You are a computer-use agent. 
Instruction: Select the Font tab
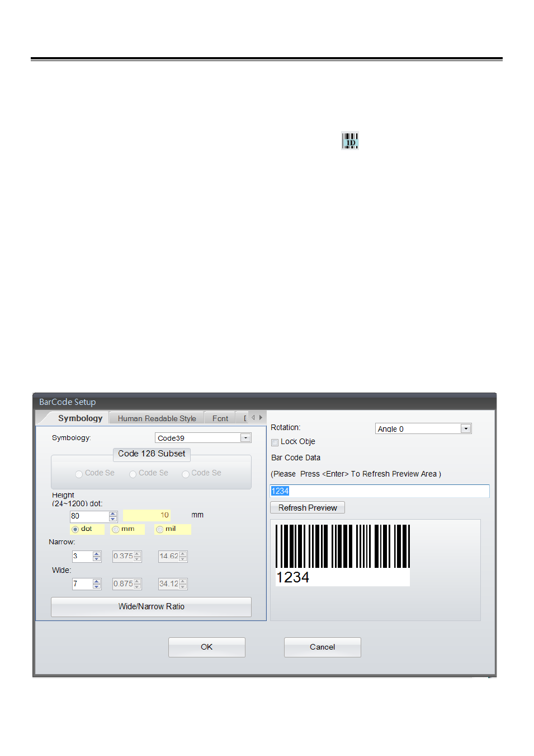220,418
